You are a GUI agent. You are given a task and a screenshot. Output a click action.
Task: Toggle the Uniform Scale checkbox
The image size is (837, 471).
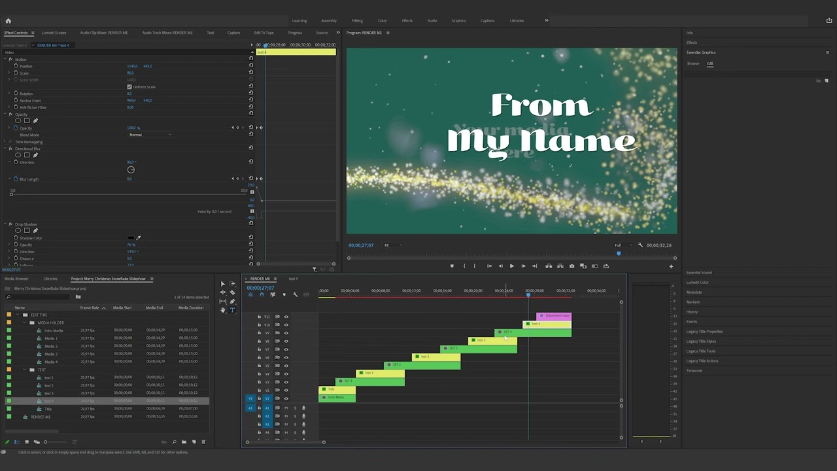(x=129, y=87)
